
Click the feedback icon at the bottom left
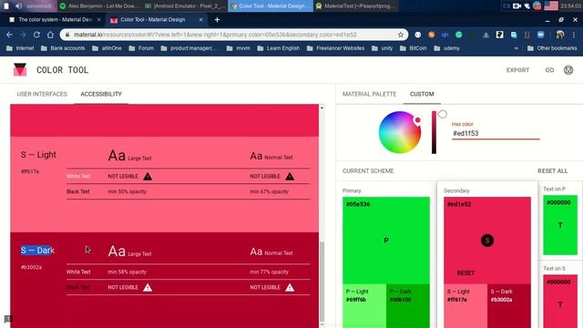pyautogui.click(x=8, y=319)
